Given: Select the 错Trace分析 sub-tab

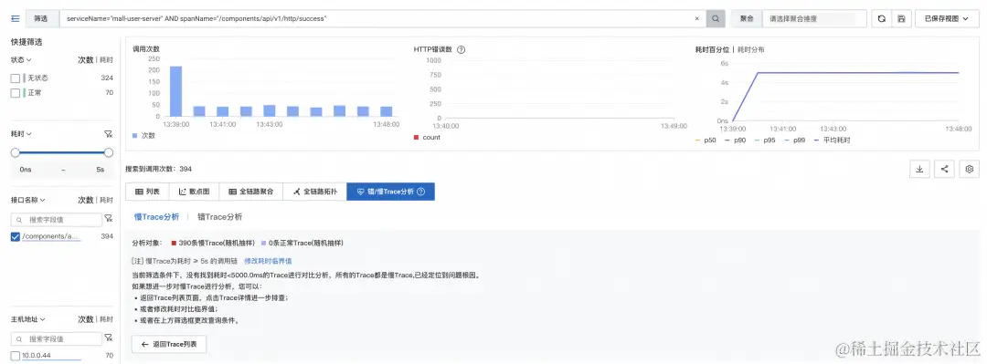Looking at the screenshot, I should [219, 216].
